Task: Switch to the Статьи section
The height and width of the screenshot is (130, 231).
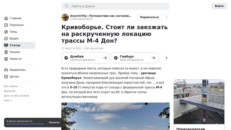Action: [19, 45]
